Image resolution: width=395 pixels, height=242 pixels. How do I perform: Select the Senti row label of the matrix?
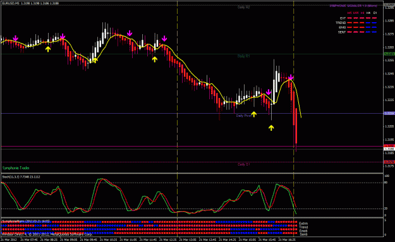303,234
